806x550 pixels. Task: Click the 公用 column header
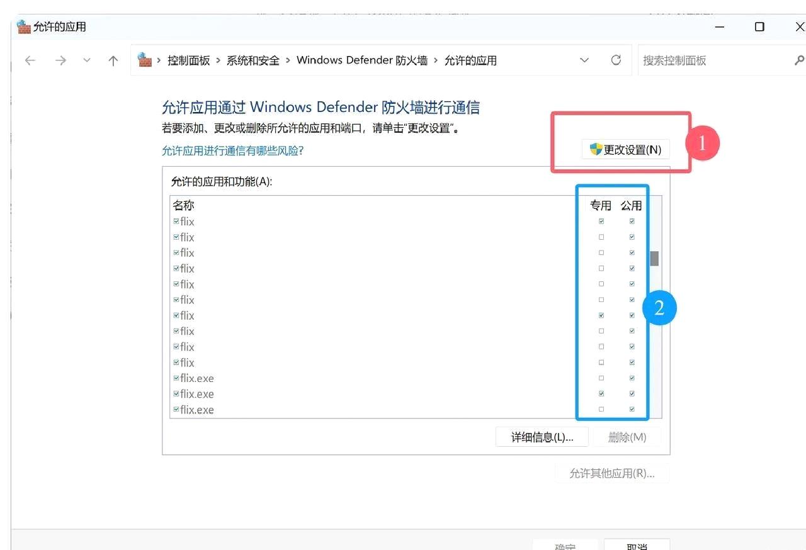pyautogui.click(x=632, y=206)
